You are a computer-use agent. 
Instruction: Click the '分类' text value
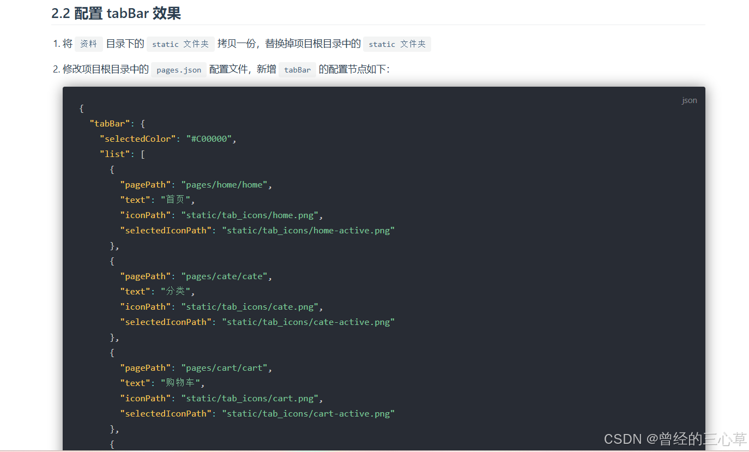point(176,292)
